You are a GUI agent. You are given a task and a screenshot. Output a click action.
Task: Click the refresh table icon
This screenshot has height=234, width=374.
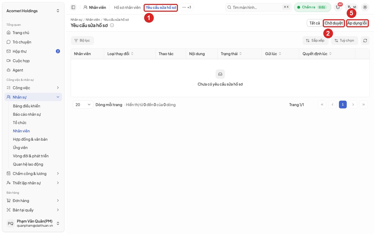(365, 41)
